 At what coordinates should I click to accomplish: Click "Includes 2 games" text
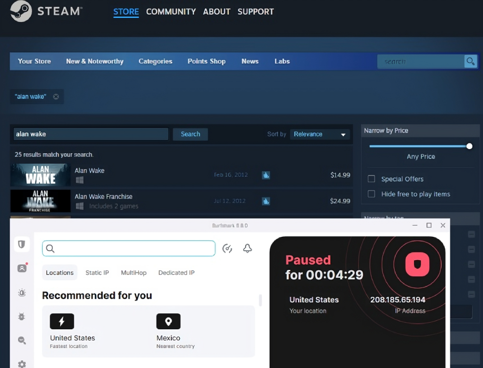[x=114, y=206]
